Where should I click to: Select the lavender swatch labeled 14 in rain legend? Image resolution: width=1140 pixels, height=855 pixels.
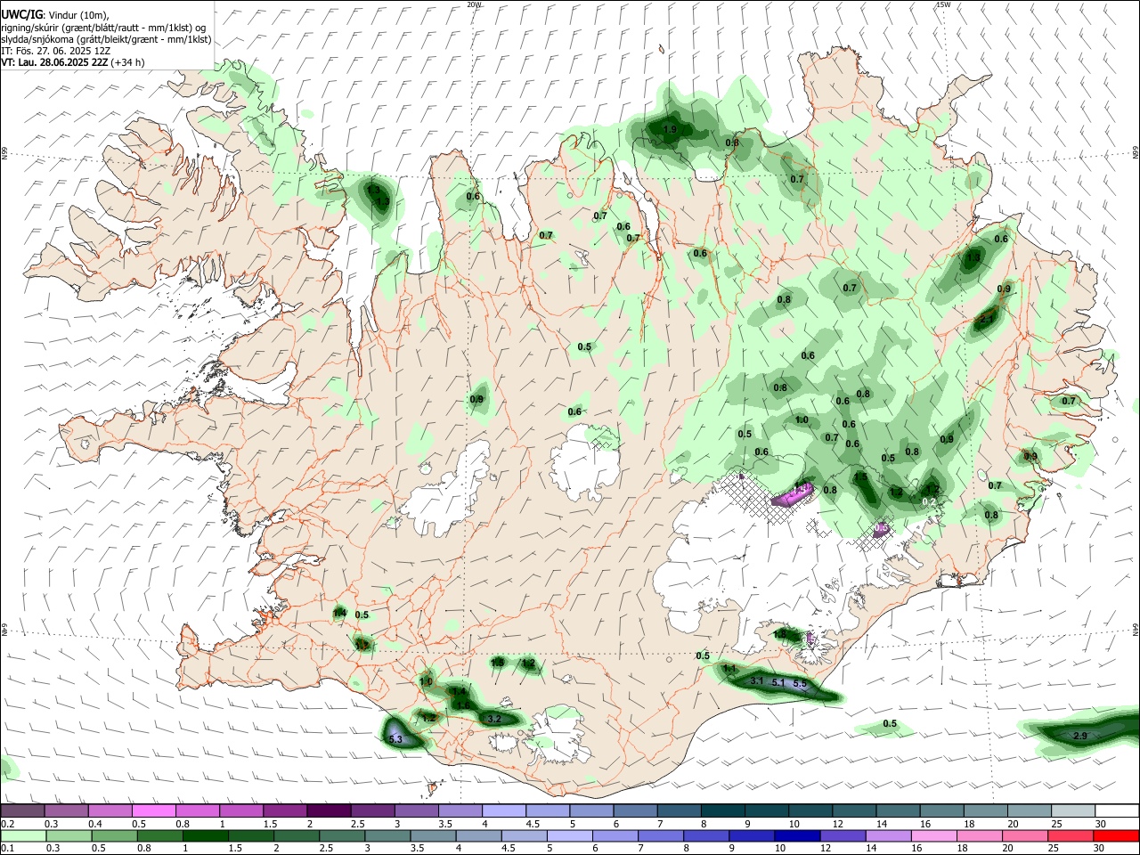point(888,836)
